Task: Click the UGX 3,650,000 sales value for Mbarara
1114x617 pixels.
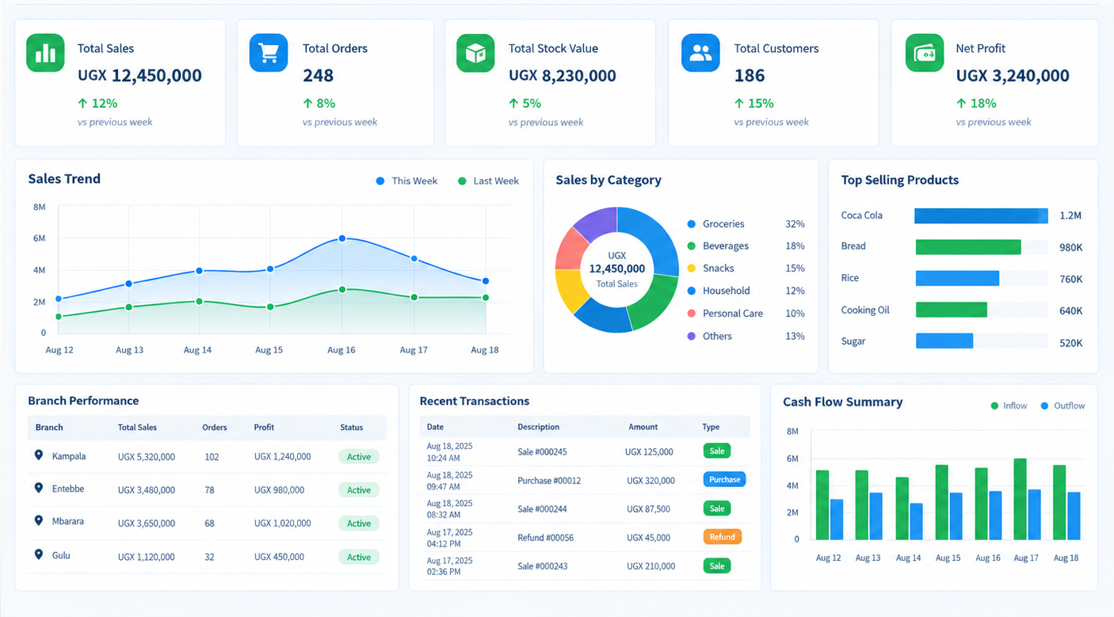Action: coord(147,524)
